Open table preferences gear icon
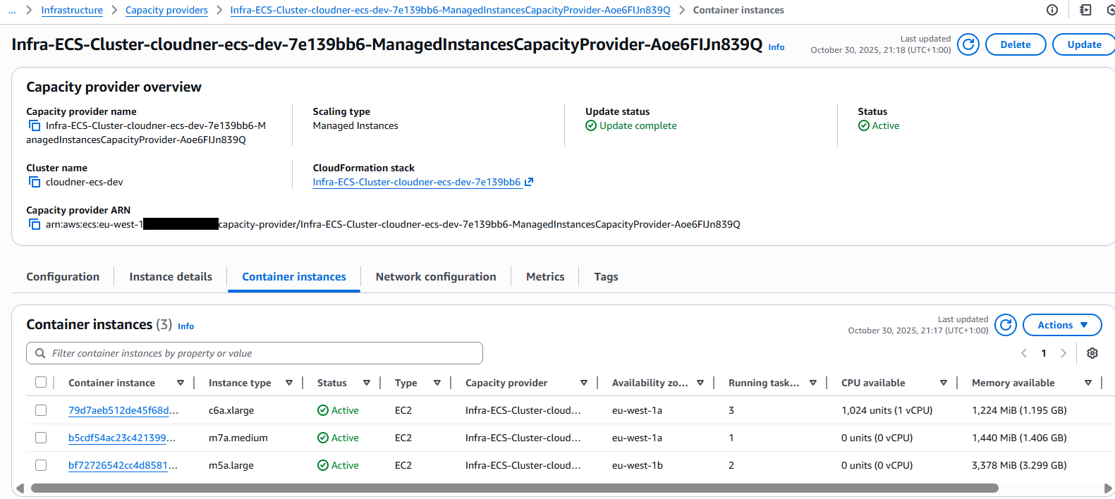Screen dimensions: 1115x499 [1092, 353]
